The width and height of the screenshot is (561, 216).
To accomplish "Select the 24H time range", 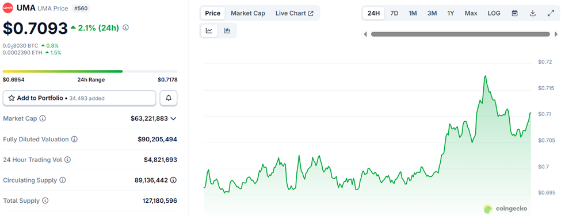I will (373, 13).
